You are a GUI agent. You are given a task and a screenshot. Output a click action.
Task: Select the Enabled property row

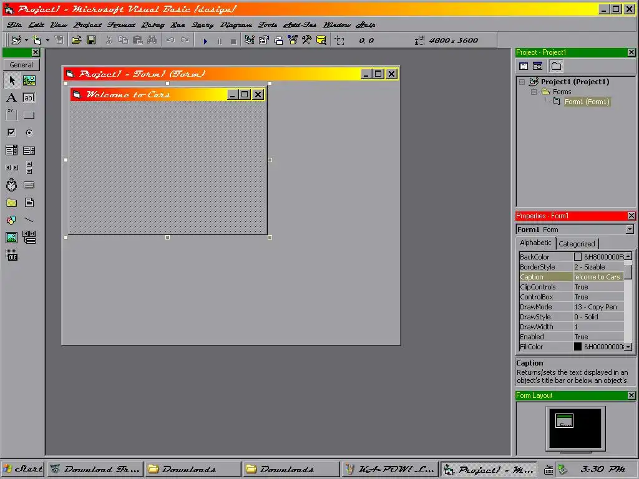572,337
